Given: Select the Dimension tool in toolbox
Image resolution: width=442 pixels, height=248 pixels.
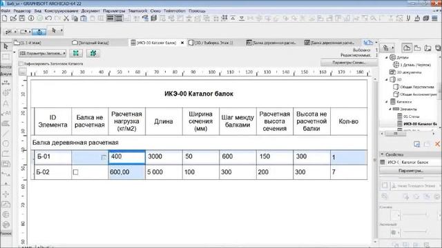Looking at the screenshot, I should coord(6,83).
